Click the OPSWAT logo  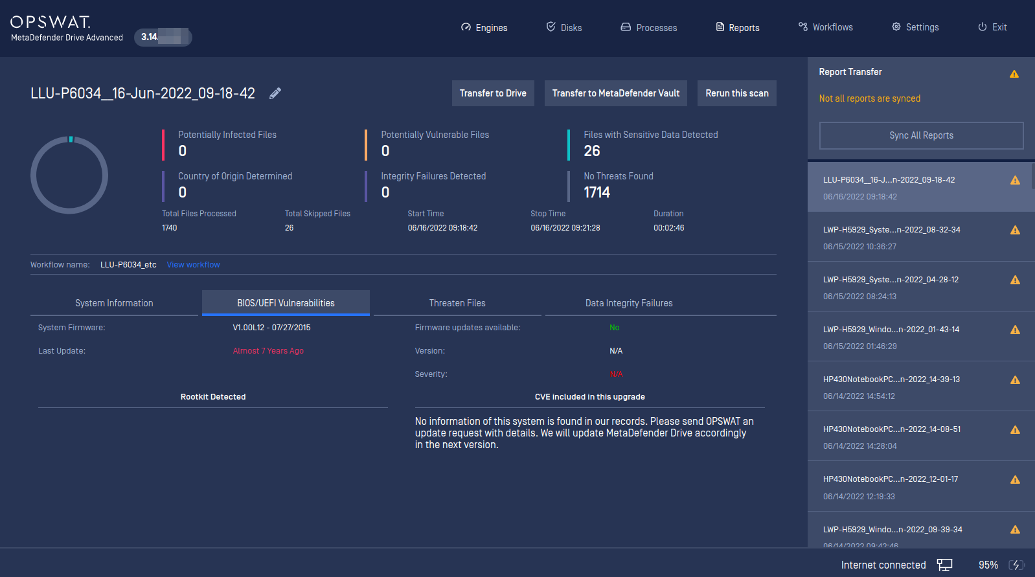click(51, 22)
